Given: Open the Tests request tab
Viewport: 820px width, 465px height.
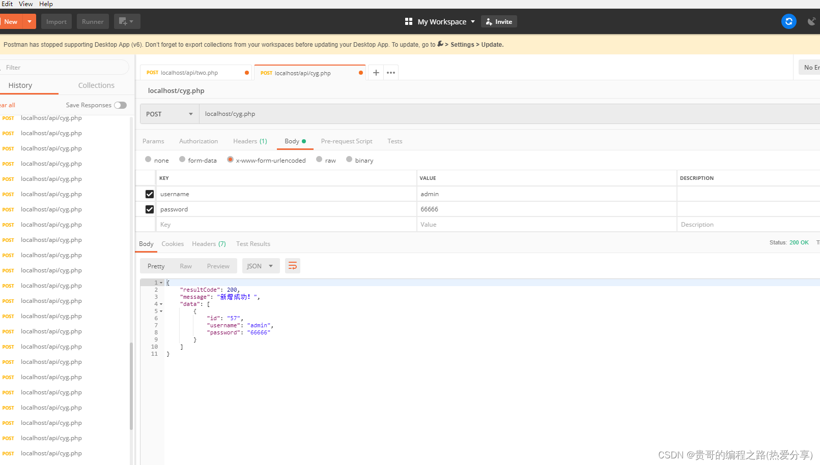Looking at the screenshot, I should [395, 141].
